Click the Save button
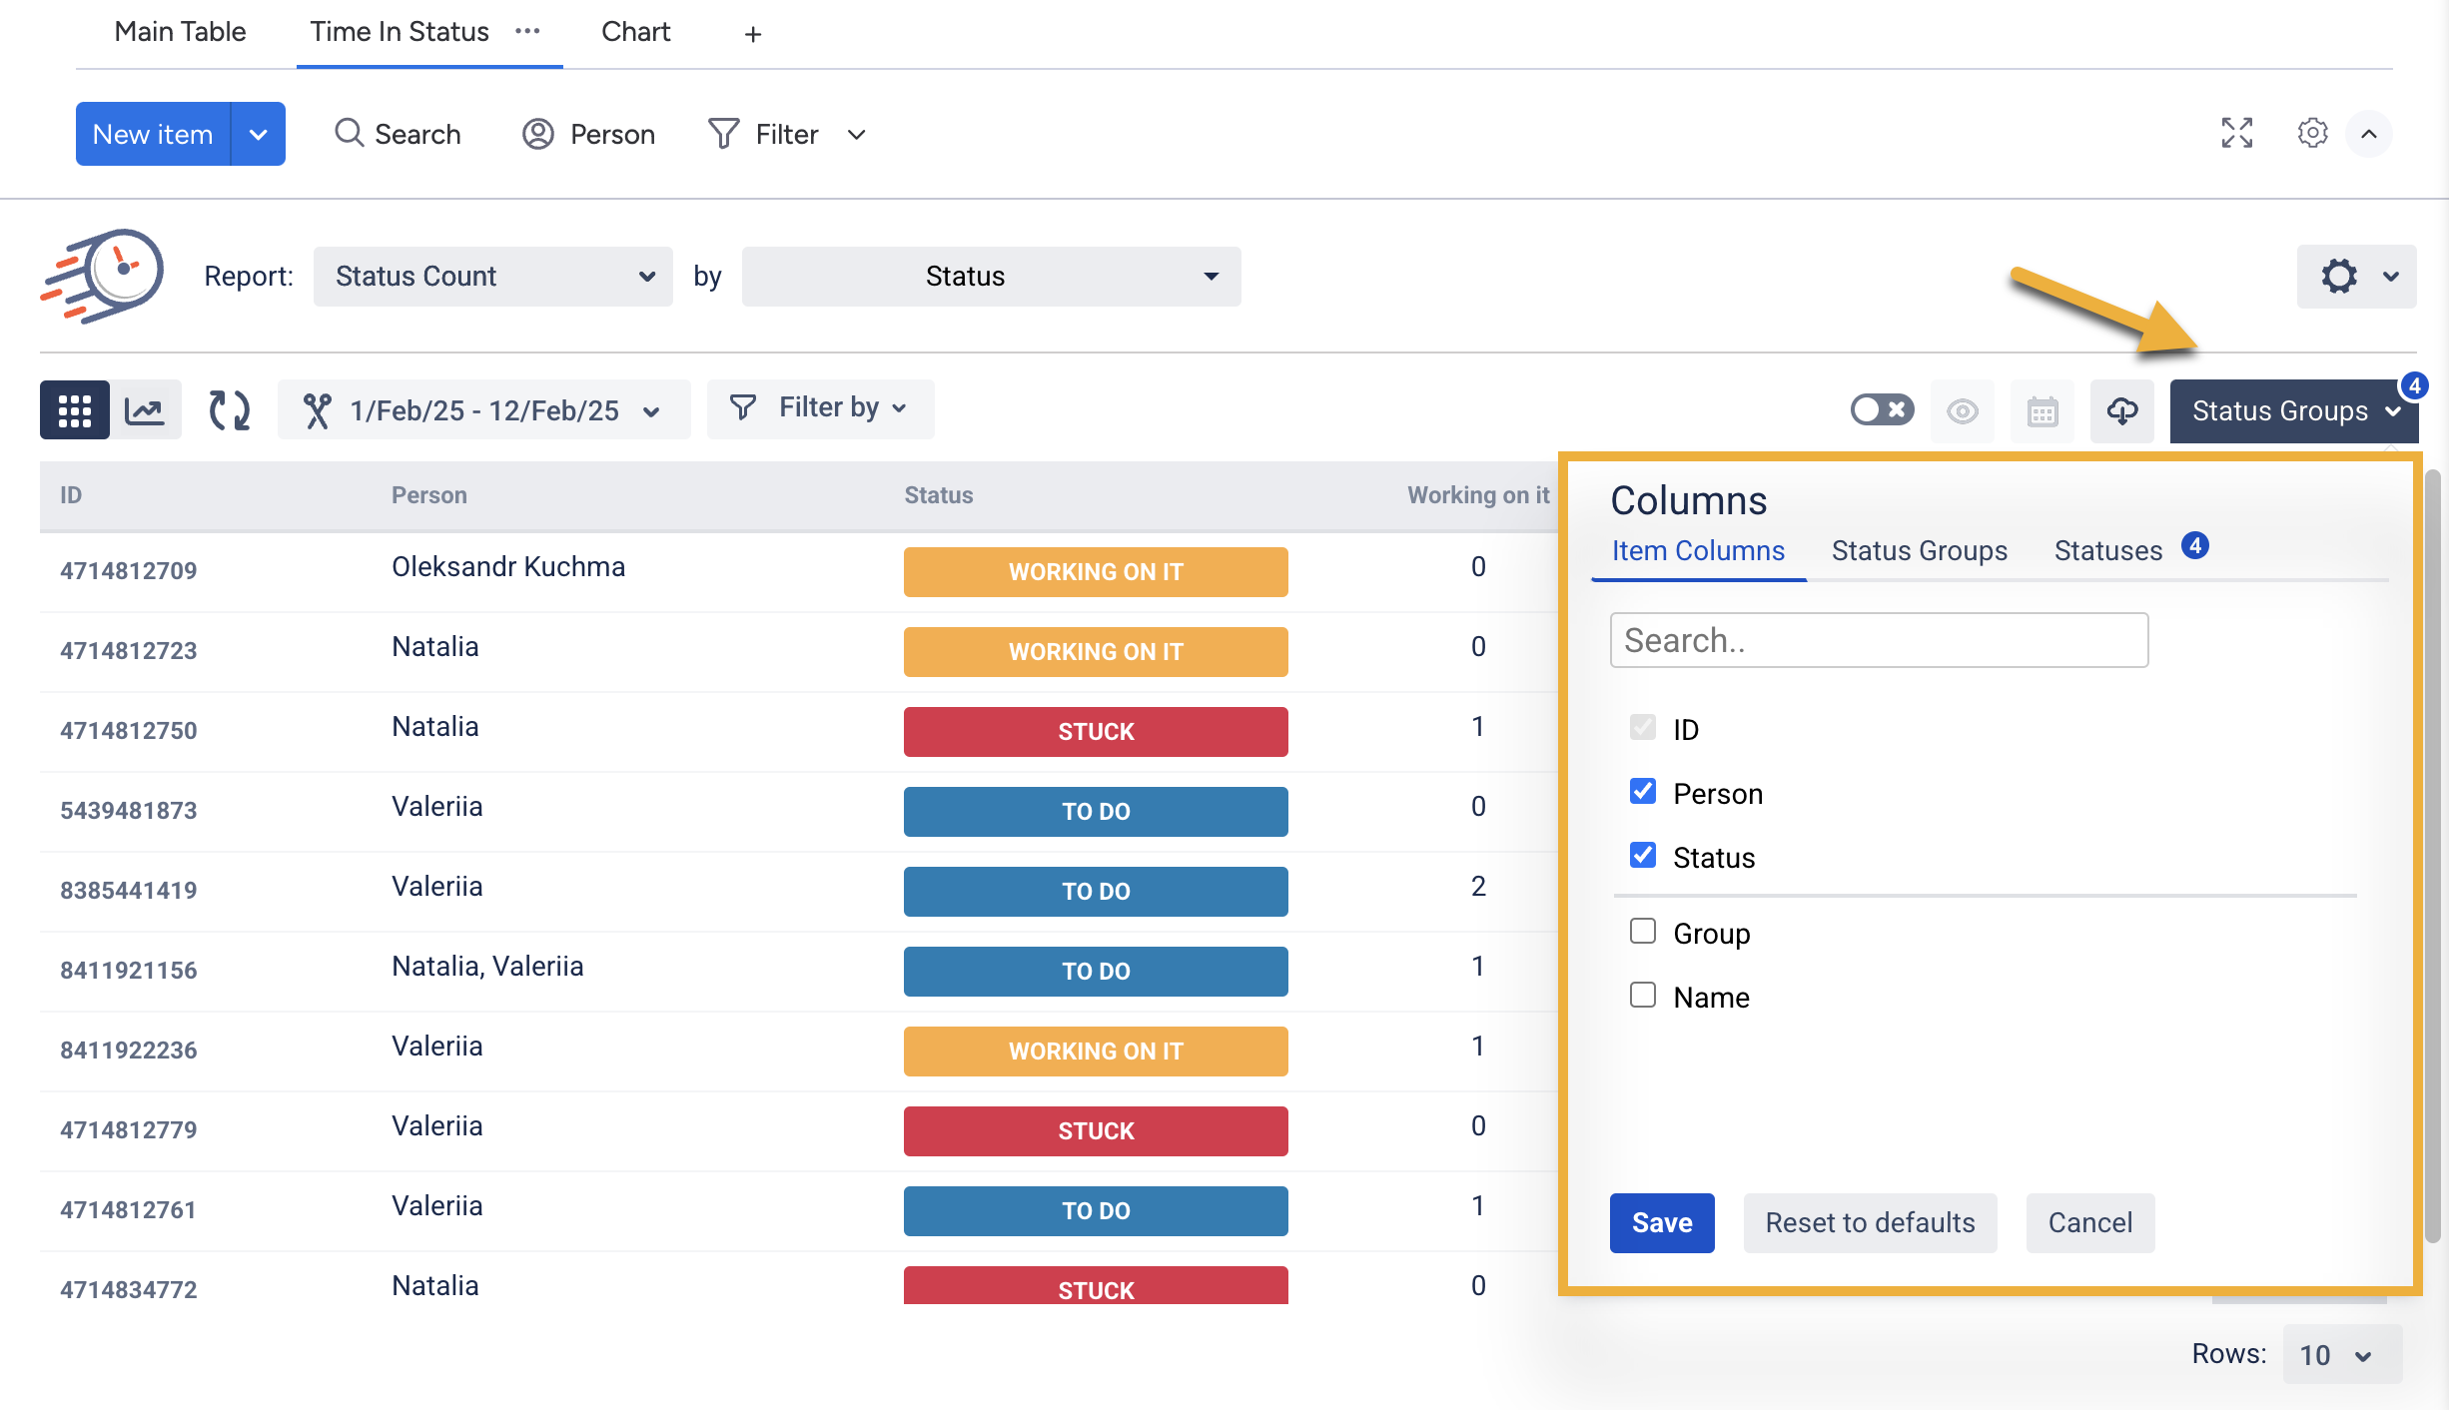This screenshot has width=2449, height=1410. (x=1662, y=1222)
